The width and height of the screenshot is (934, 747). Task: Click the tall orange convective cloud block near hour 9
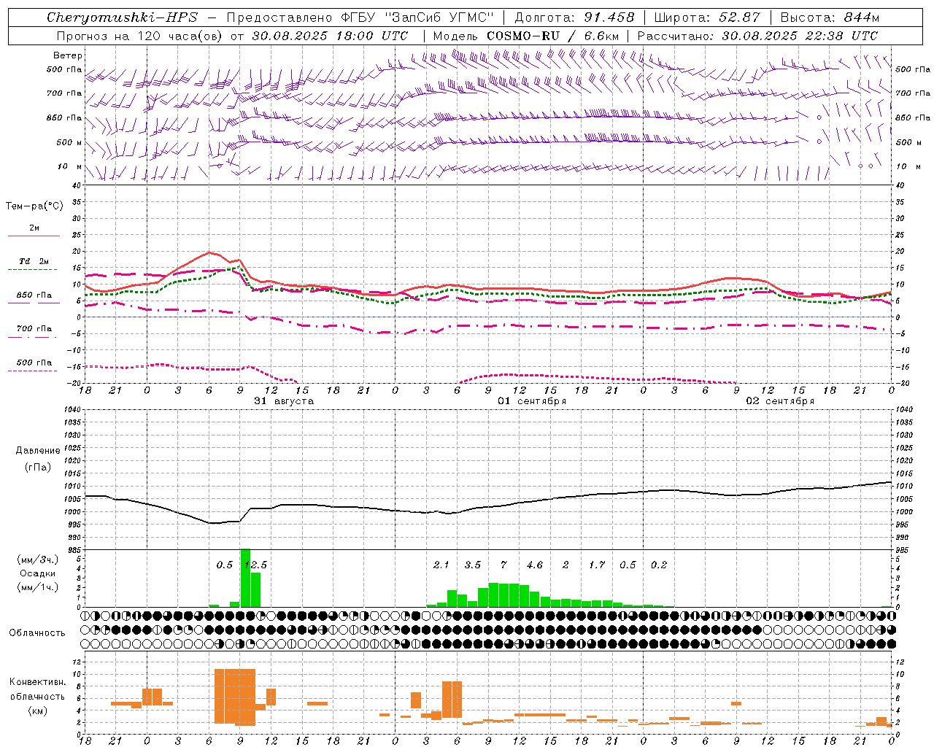235,697
